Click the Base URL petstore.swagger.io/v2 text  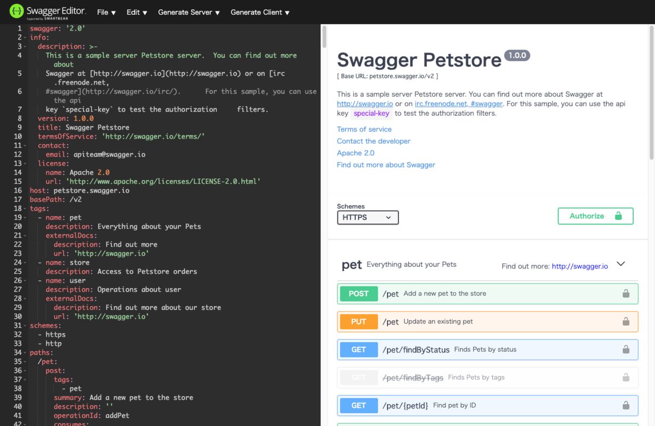[x=387, y=76]
